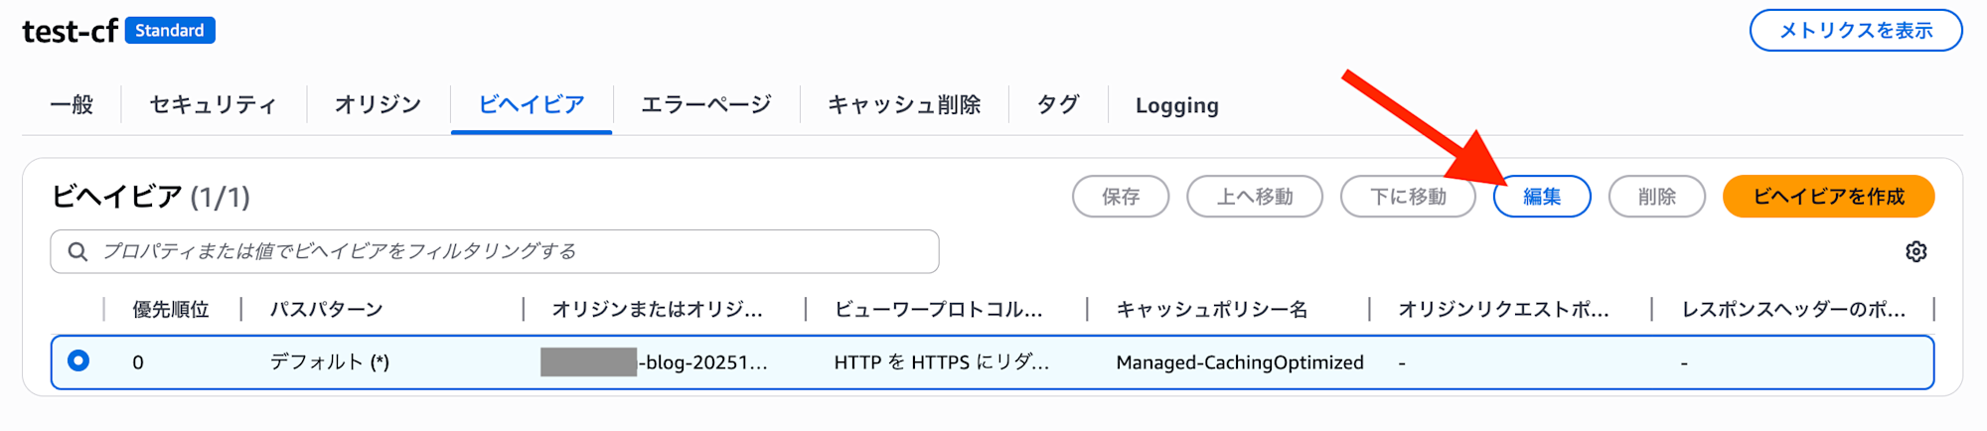Open table preferences gear icon

click(x=1915, y=252)
